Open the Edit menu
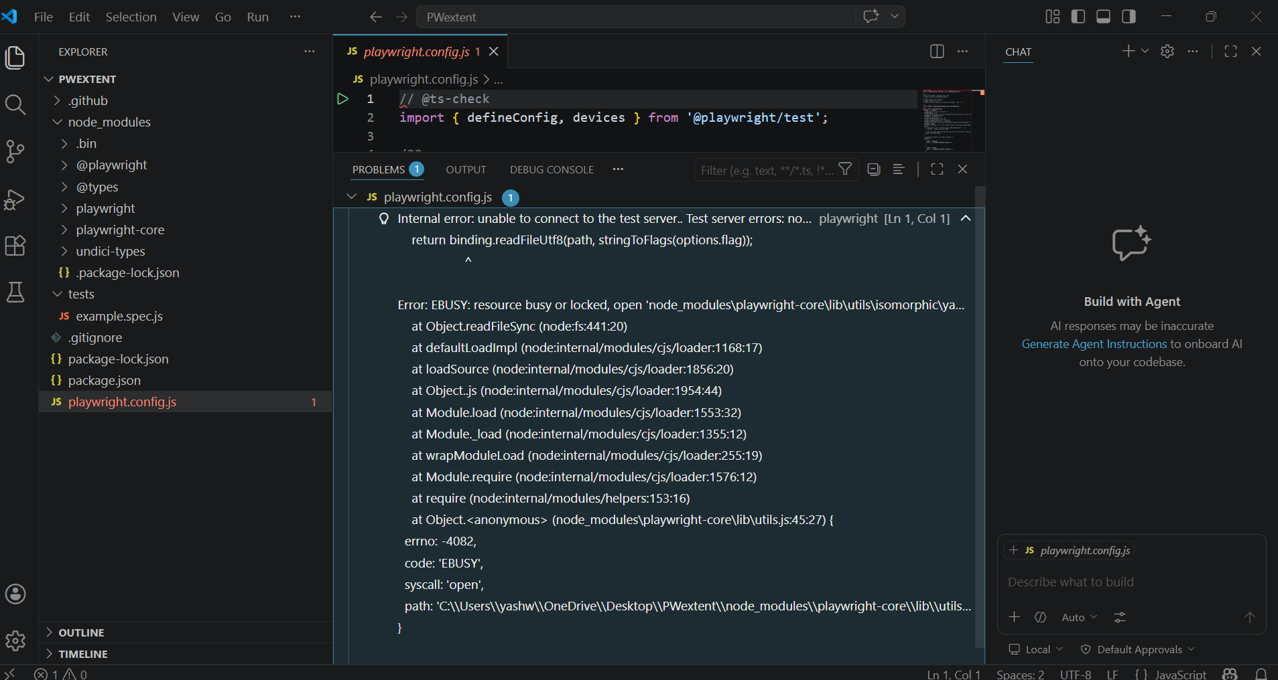1278x680 pixels. coord(79,17)
